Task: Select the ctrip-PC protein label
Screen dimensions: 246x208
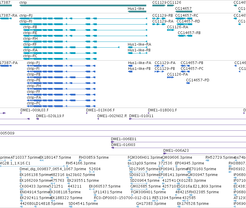Action: click(34, 103)
